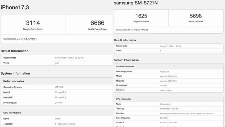Click "Geekbench 6.3.0 for Android AArch64"
The image size is (225, 127).
tap(132, 30)
